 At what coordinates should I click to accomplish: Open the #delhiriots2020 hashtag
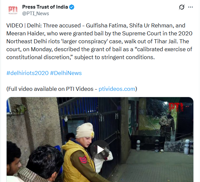(x=27, y=73)
